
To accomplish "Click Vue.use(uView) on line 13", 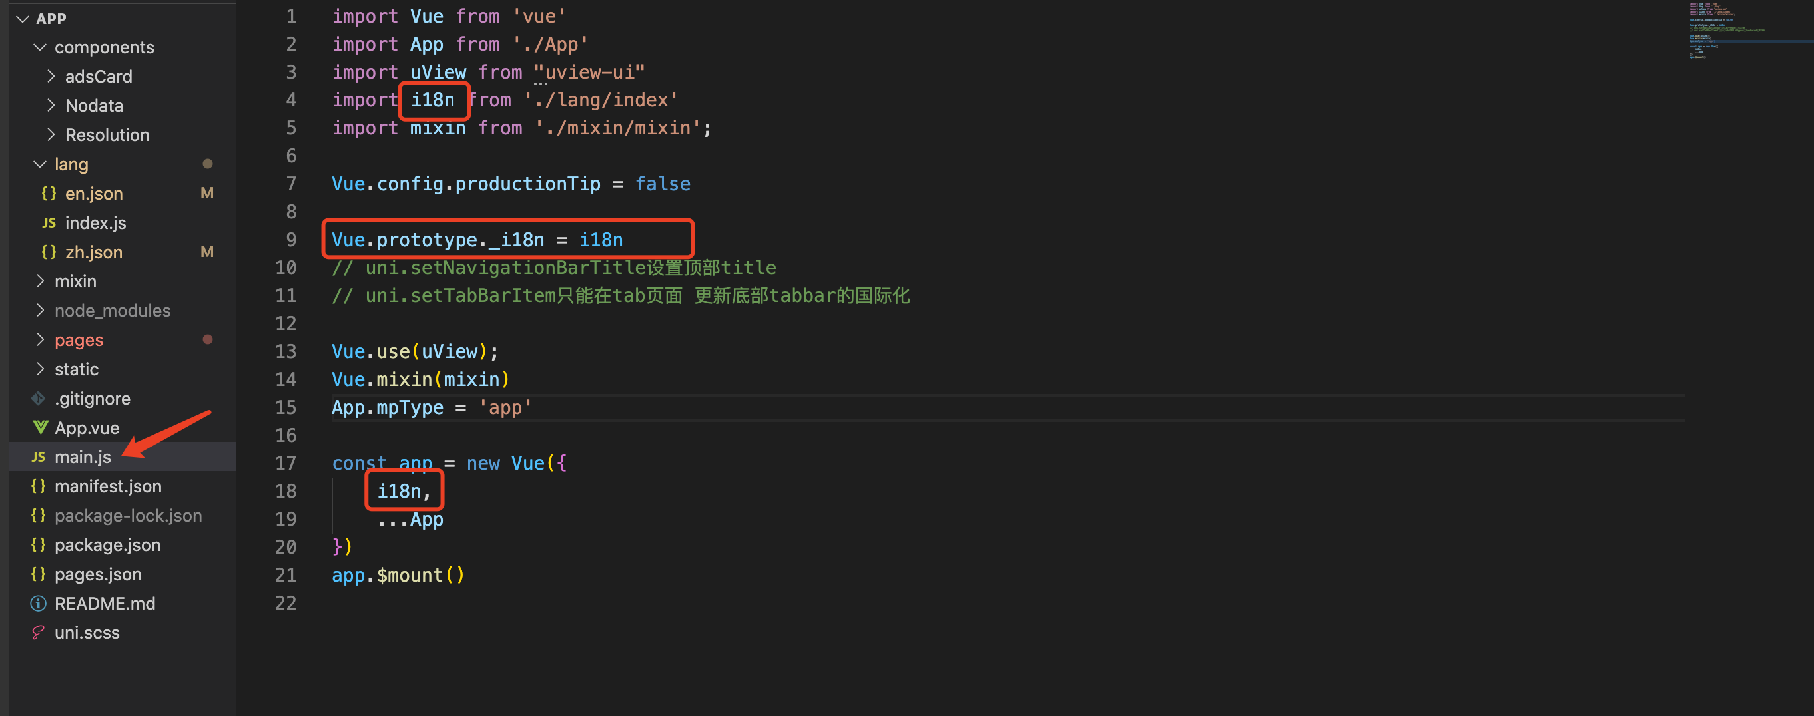I will click(415, 351).
